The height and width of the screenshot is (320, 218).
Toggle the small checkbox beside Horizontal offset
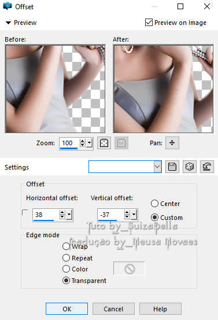point(25,212)
